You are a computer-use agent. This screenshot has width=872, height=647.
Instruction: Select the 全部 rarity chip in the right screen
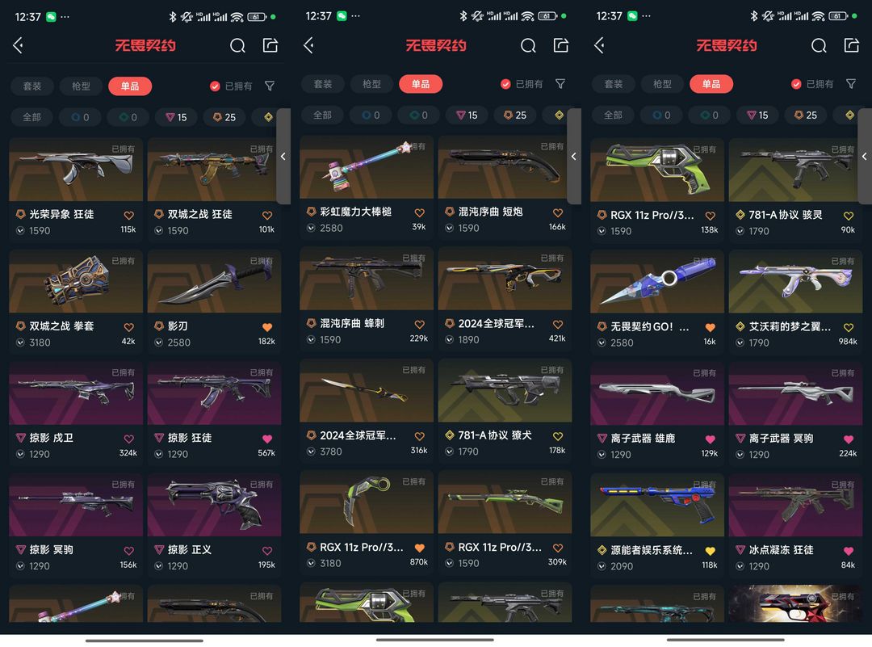613,116
